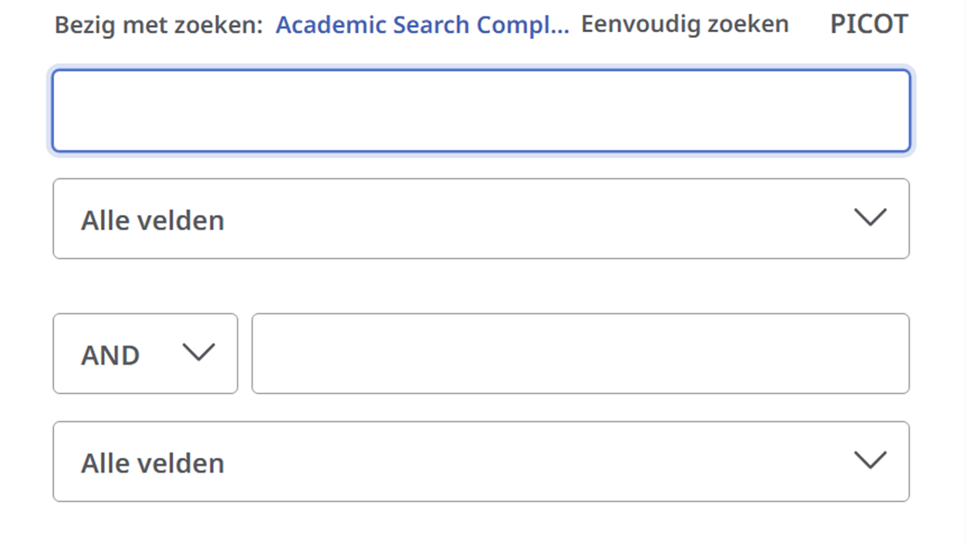Choose field type for the second search row

click(x=481, y=461)
